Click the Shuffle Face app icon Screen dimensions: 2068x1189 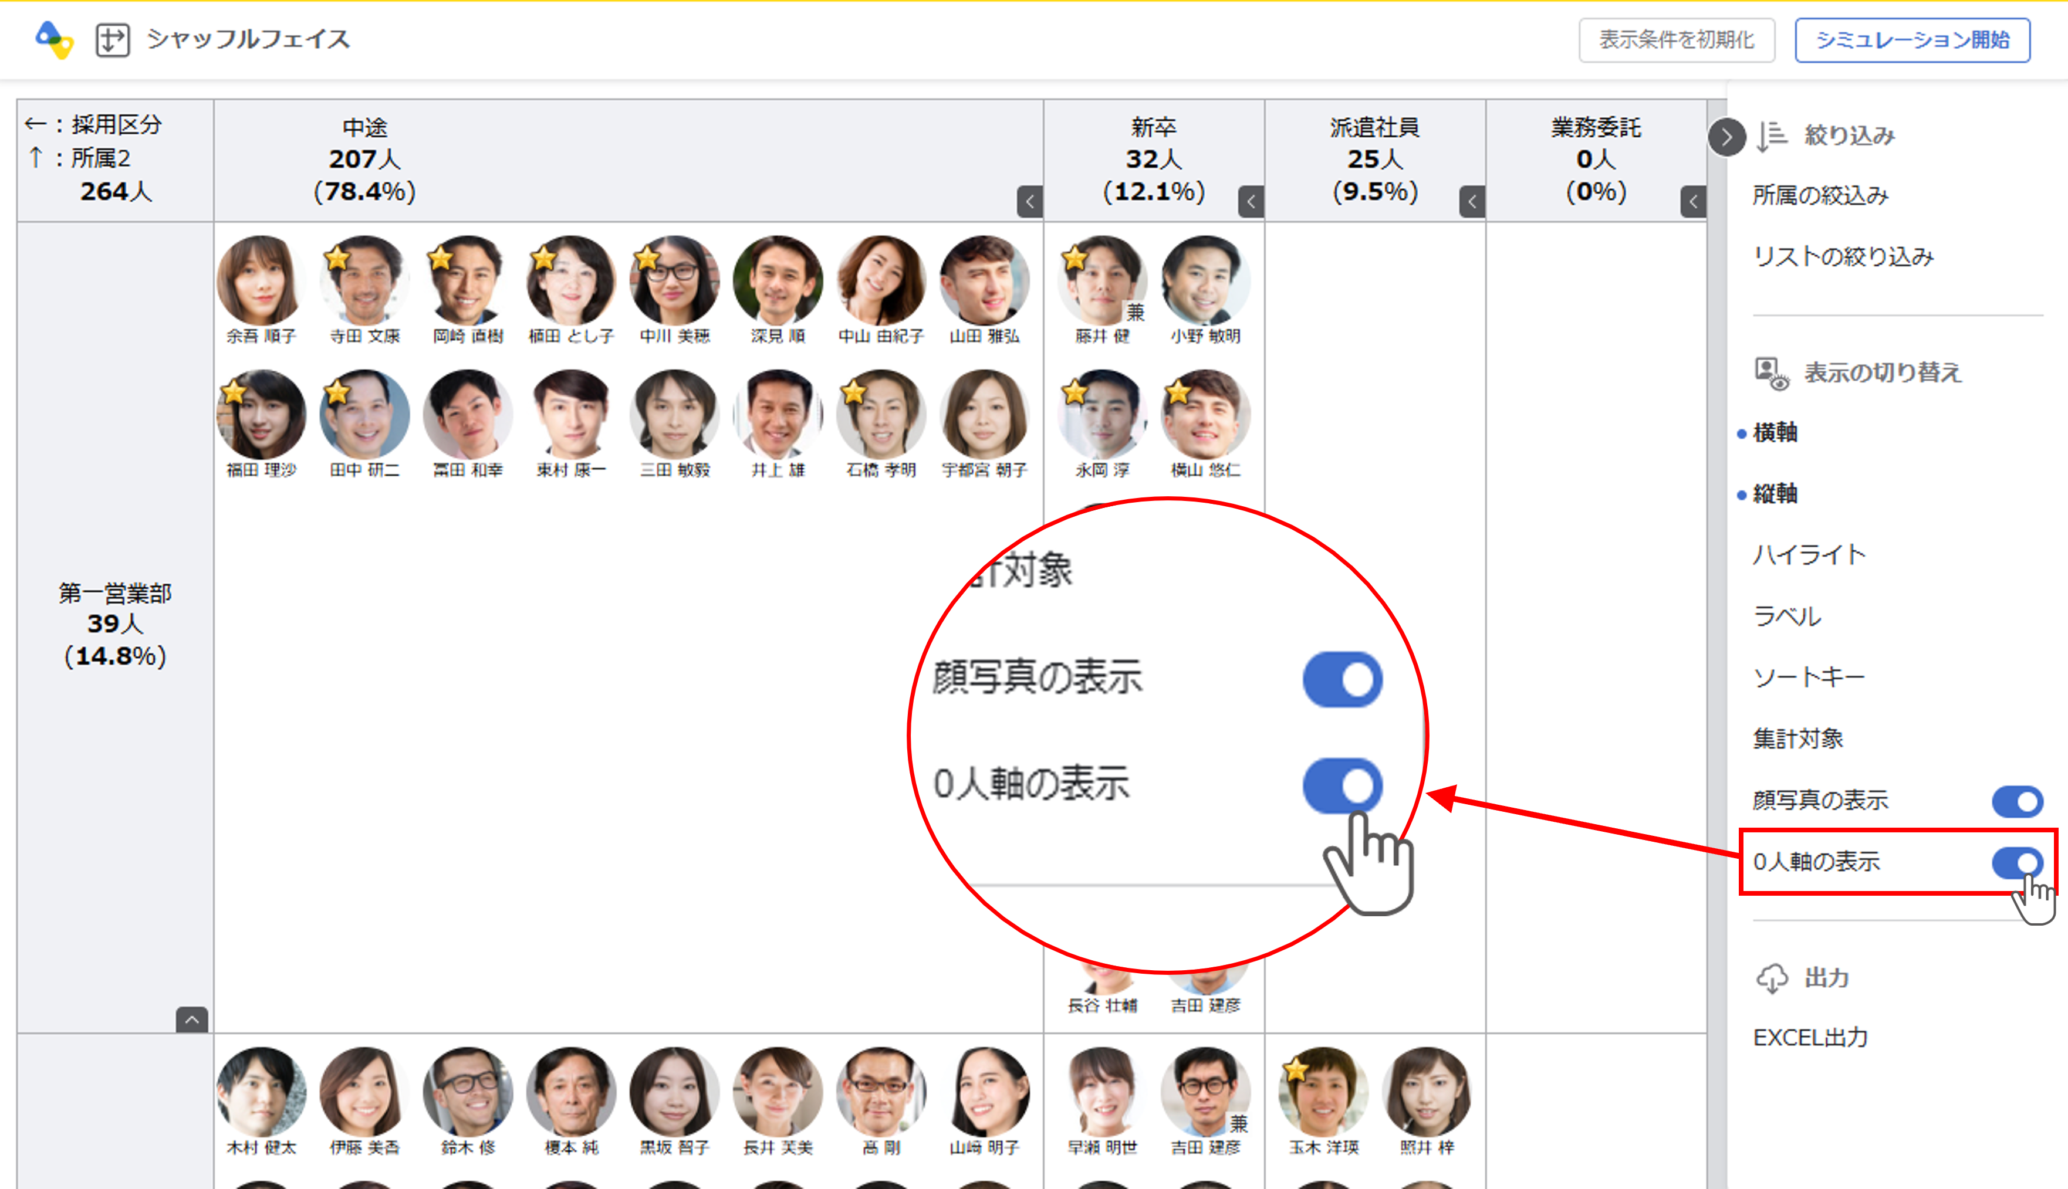point(113,39)
